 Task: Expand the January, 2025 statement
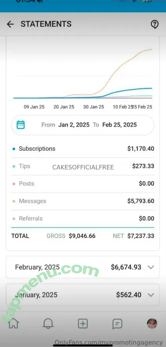(83, 295)
